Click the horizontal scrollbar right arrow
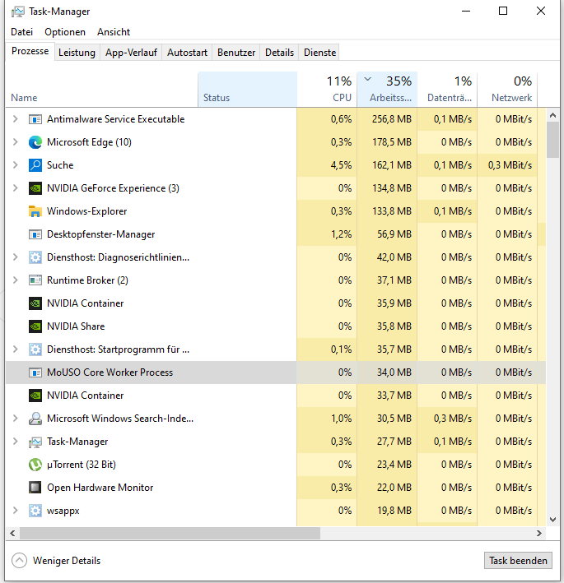The height and width of the screenshot is (583, 564). coord(539,533)
